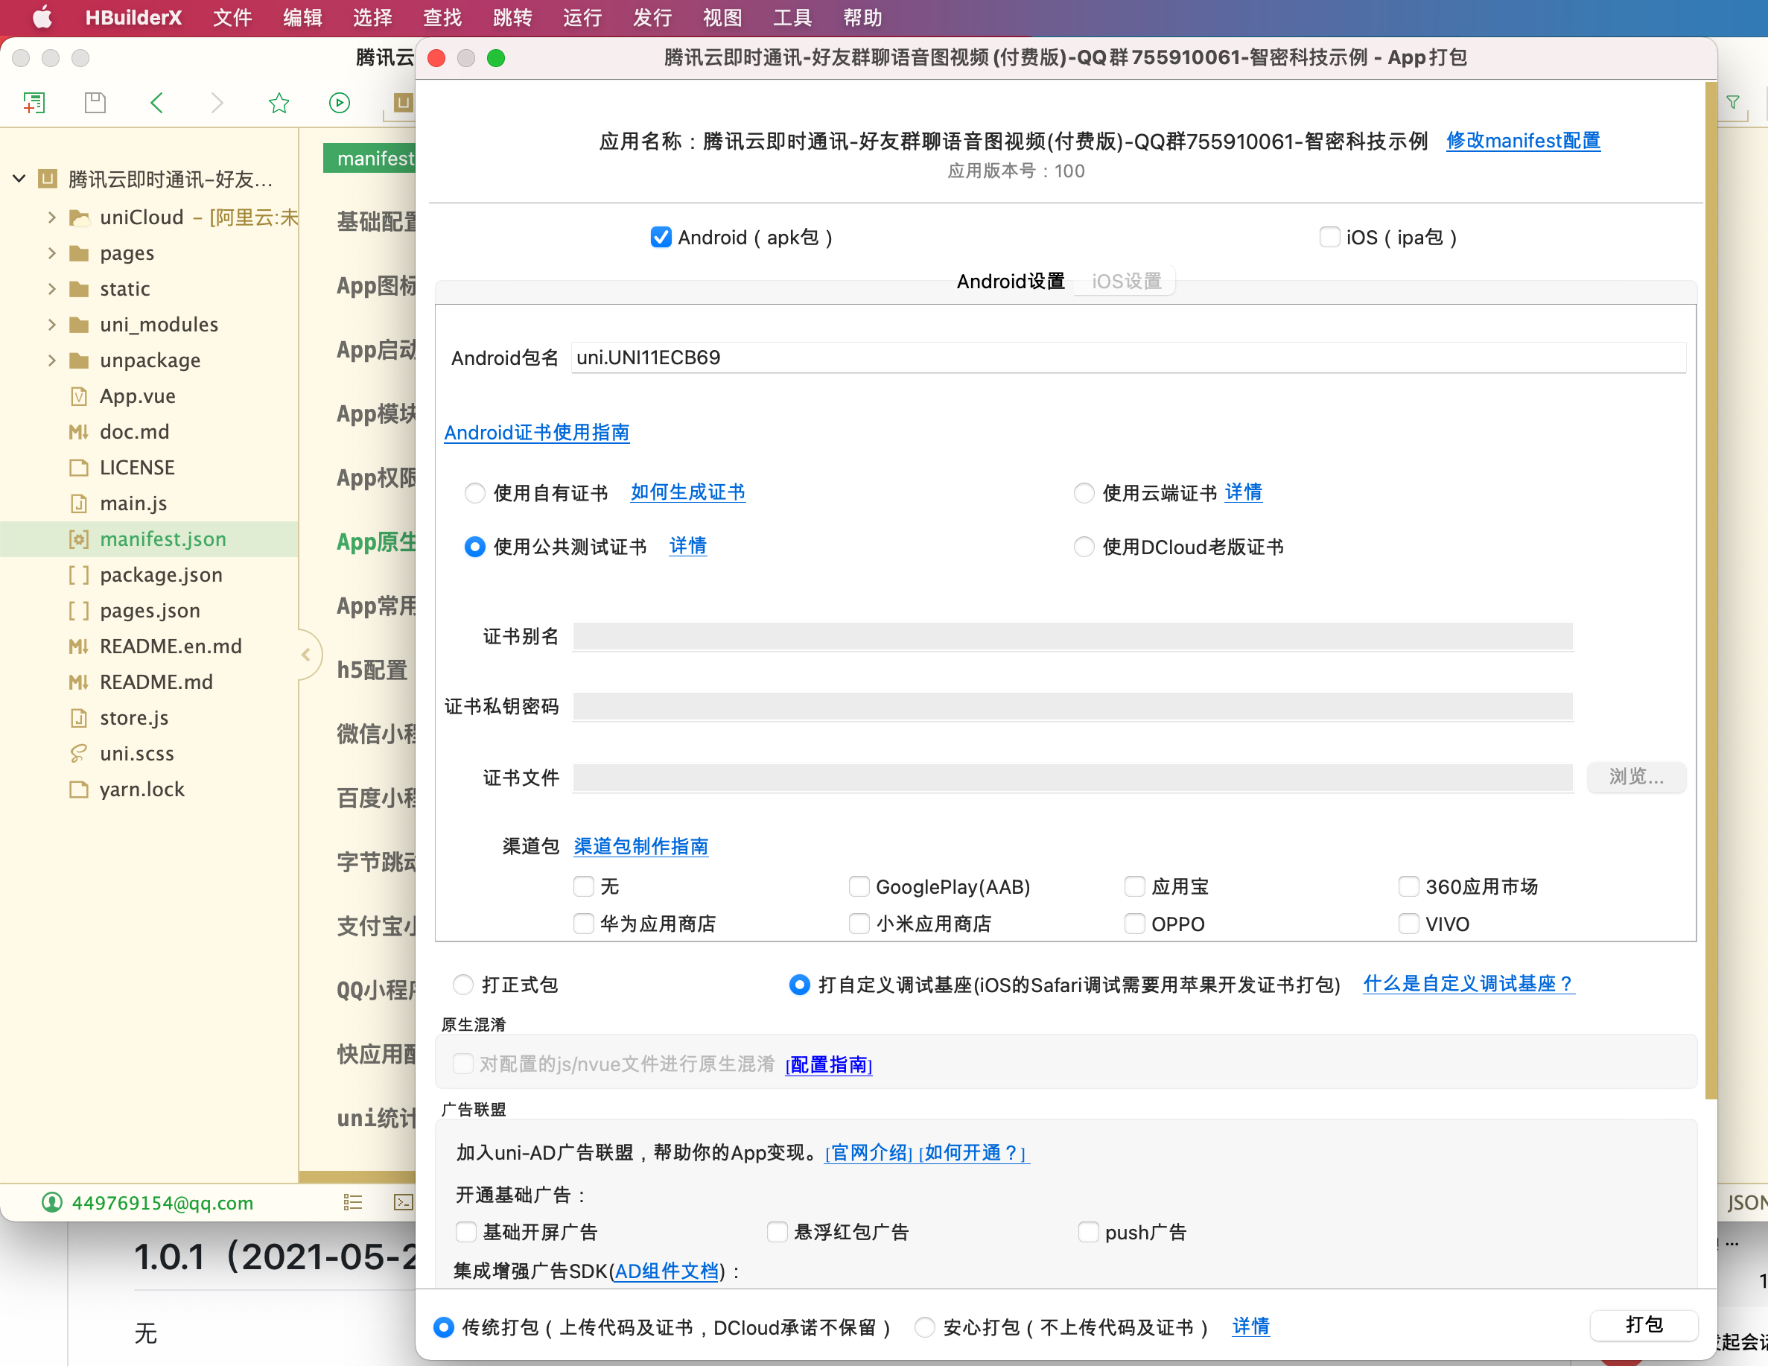This screenshot has height=1366, width=1768.
Task: Check the VIVO channel checkbox
Action: 1408,924
